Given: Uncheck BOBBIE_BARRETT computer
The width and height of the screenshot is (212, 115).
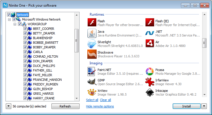Looking at the screenshot, I should 25,43.
